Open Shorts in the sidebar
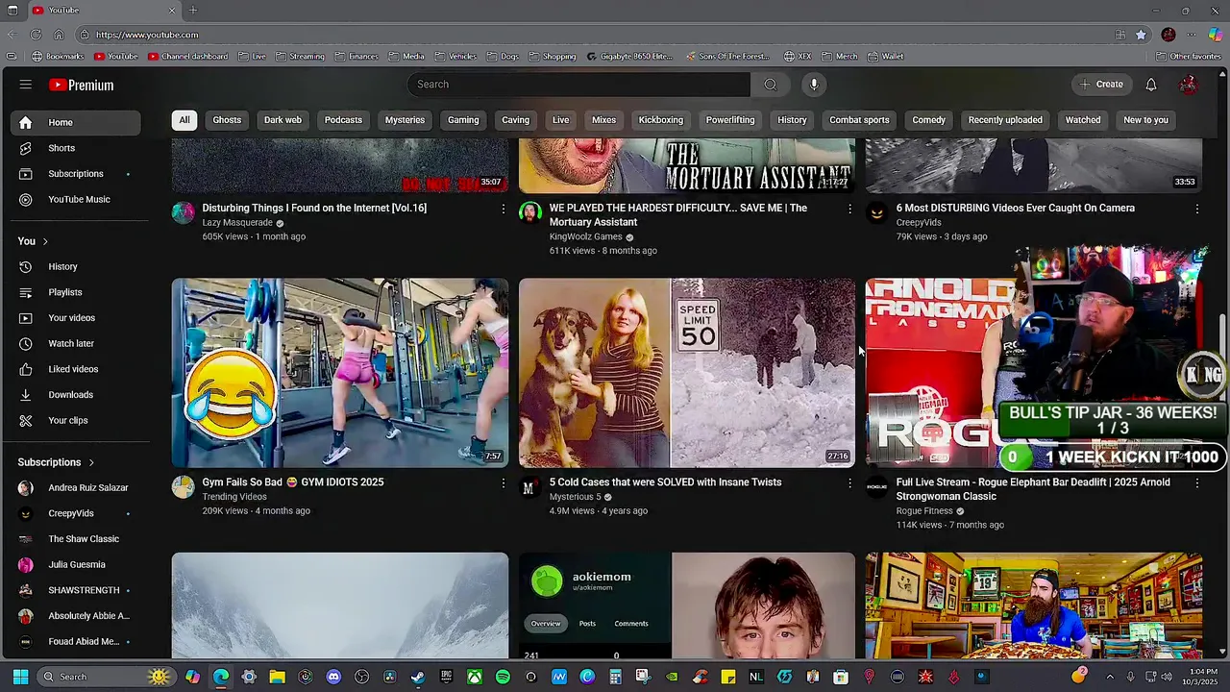This screenshot has width=1230, height=692. (76, 148)
